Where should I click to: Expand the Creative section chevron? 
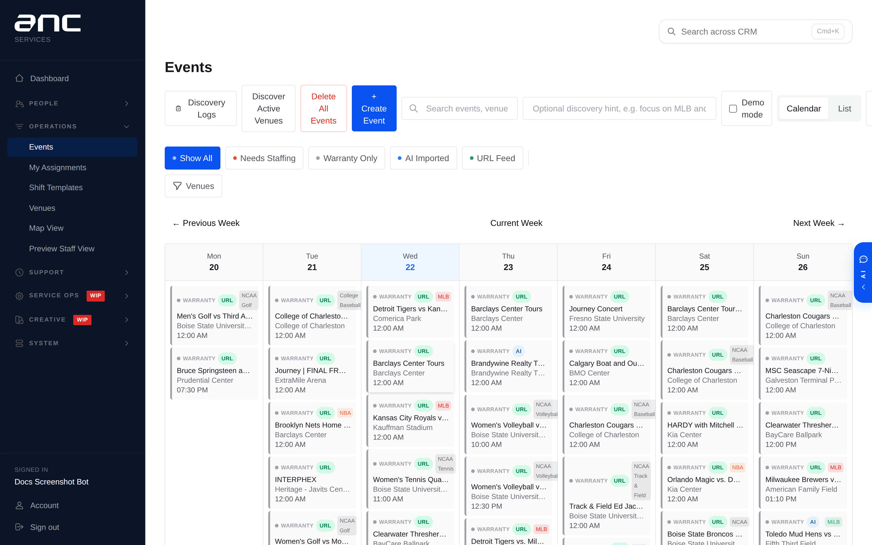(x=127, y=320)
